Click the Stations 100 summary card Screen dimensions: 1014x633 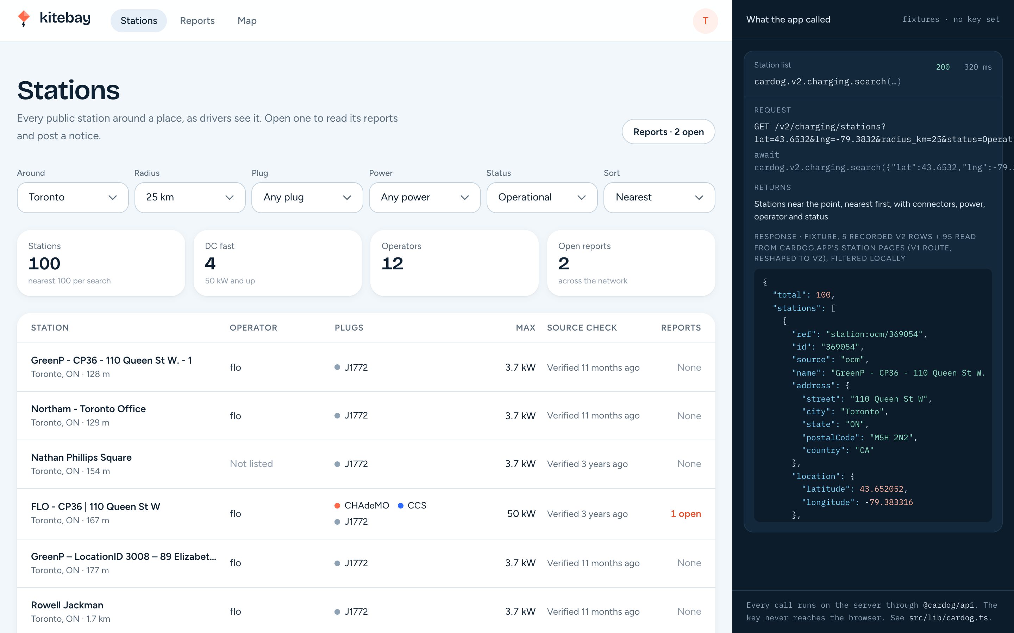[101, 263]
